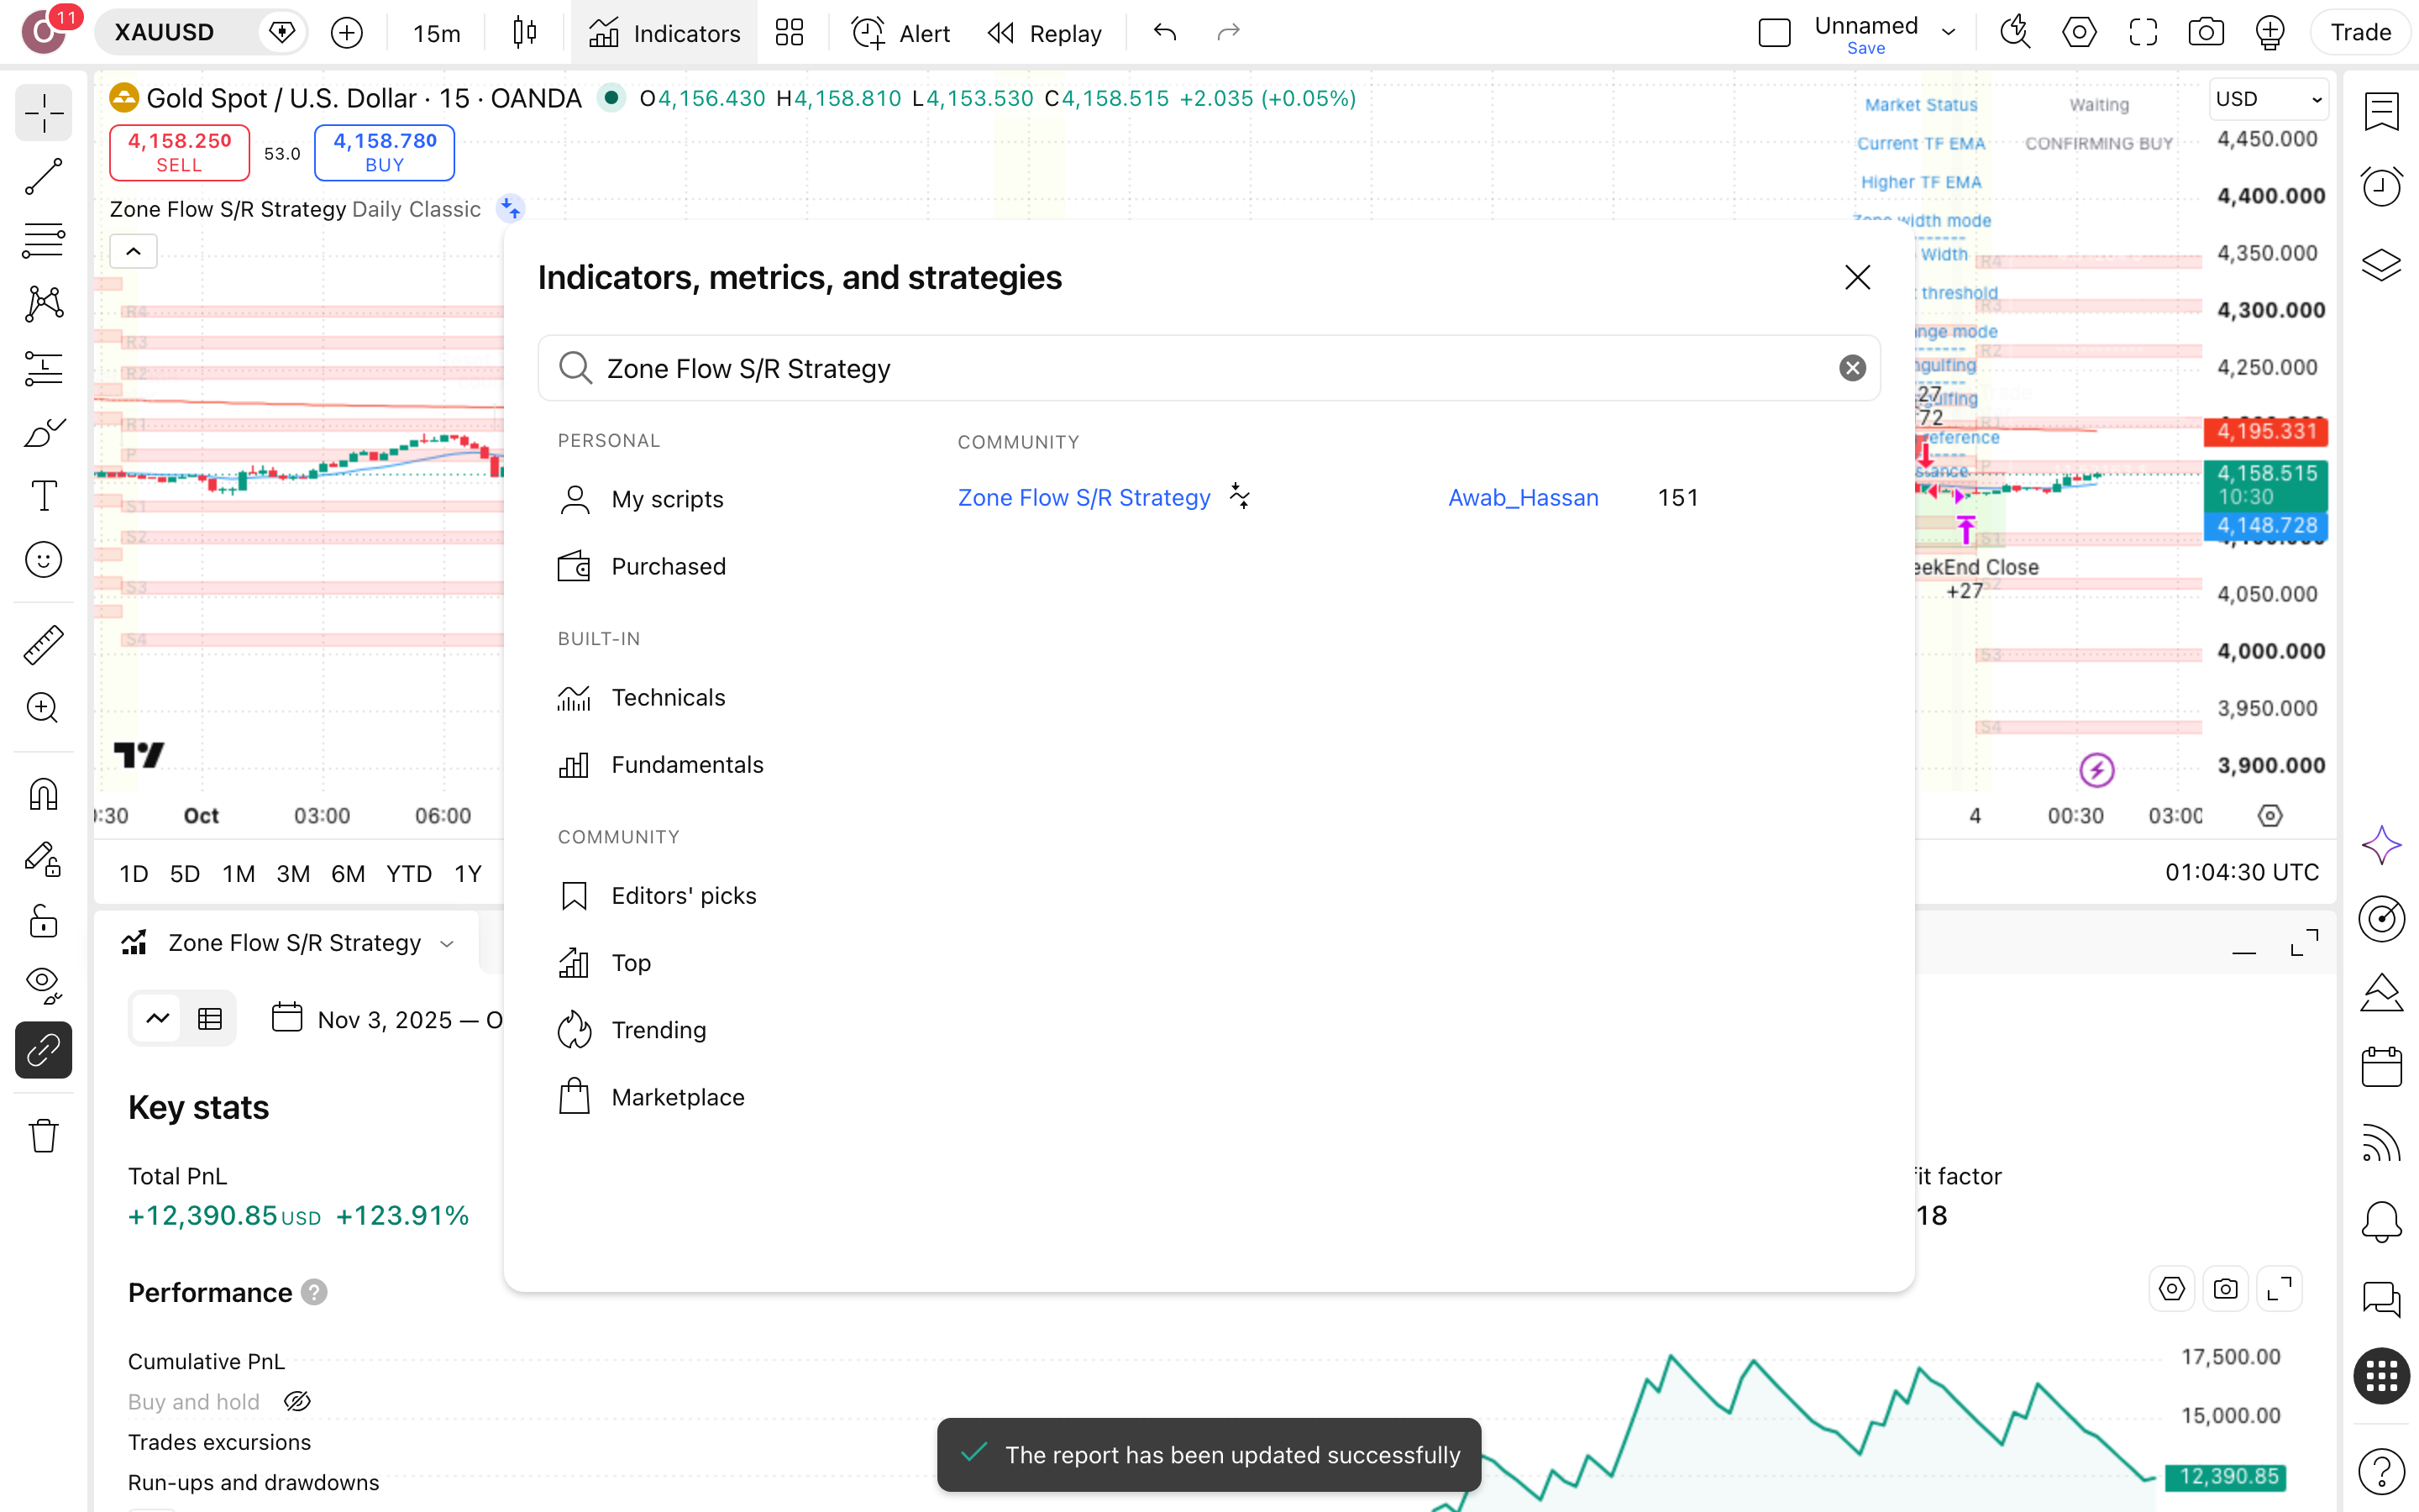This screenshot has width=2419, height=1512.
Task: Click the indicator search input field
Action: point(1209,368)
